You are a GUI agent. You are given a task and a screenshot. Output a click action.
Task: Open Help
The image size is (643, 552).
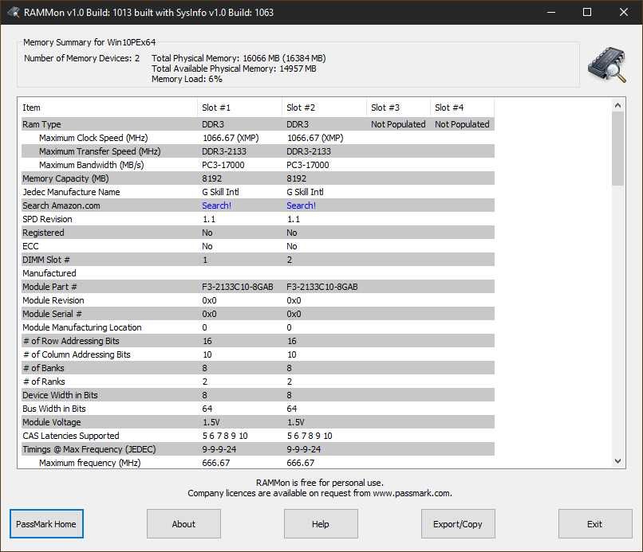click(x=321, y=524)
